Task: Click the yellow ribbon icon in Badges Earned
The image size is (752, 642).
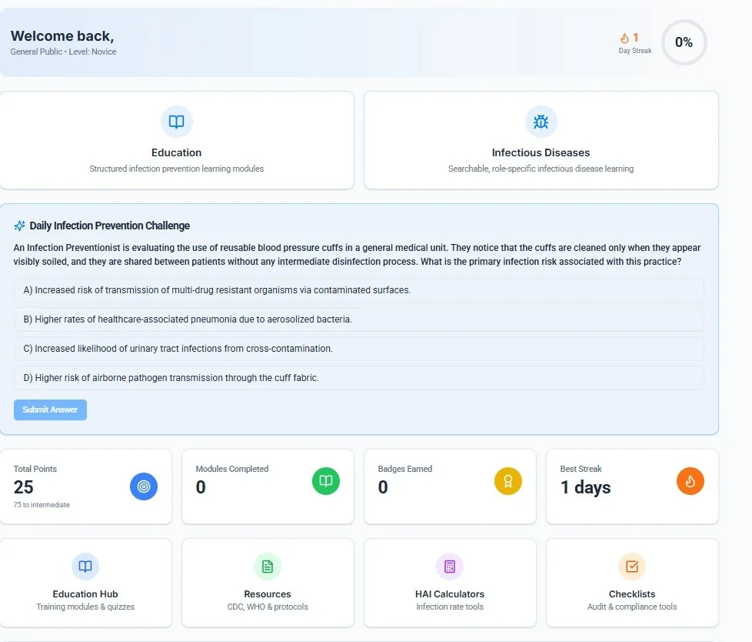Action: pyautogui.click(x=508, y=481)
